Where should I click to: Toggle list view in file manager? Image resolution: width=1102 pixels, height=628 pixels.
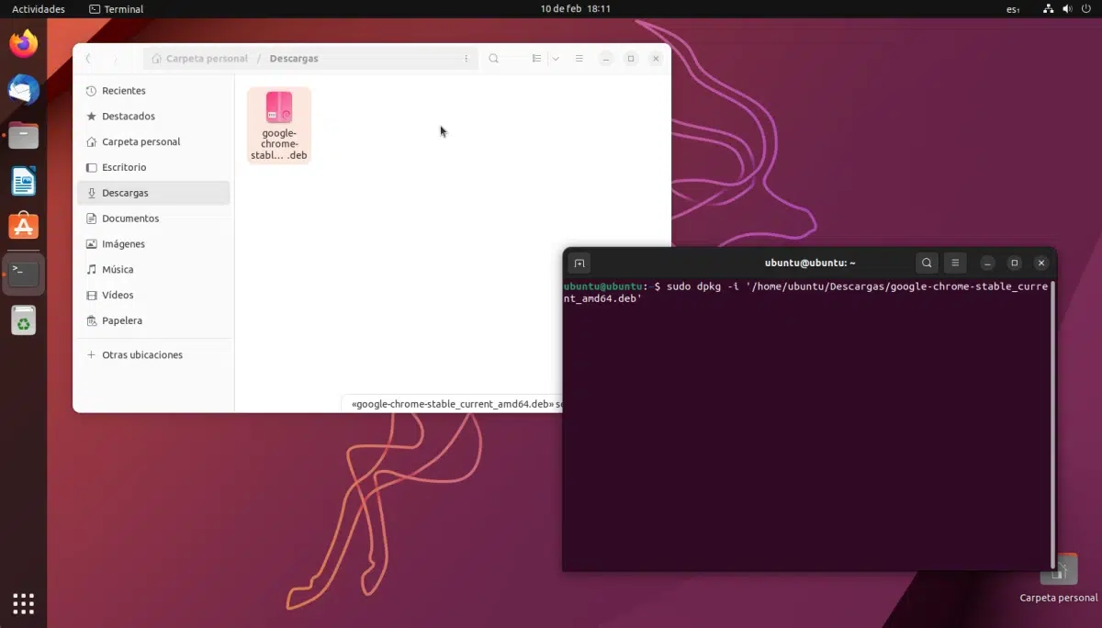(537, 59)
